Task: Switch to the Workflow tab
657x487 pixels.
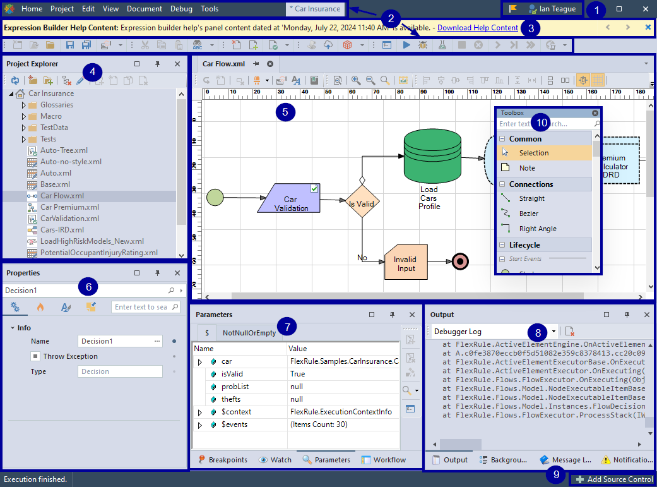Action: point(383,460)
